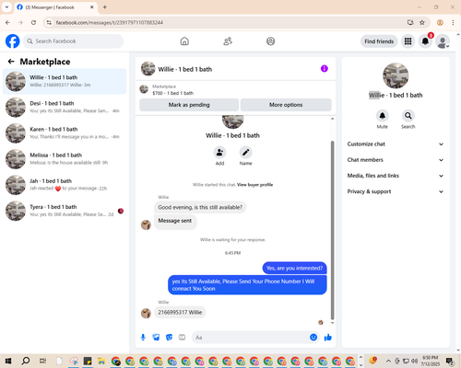
Task: Open the Karen - 1 bed 1 bath conversation
Action: click(x=65, y=133)
